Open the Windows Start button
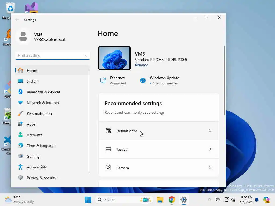 click(88, 200)
